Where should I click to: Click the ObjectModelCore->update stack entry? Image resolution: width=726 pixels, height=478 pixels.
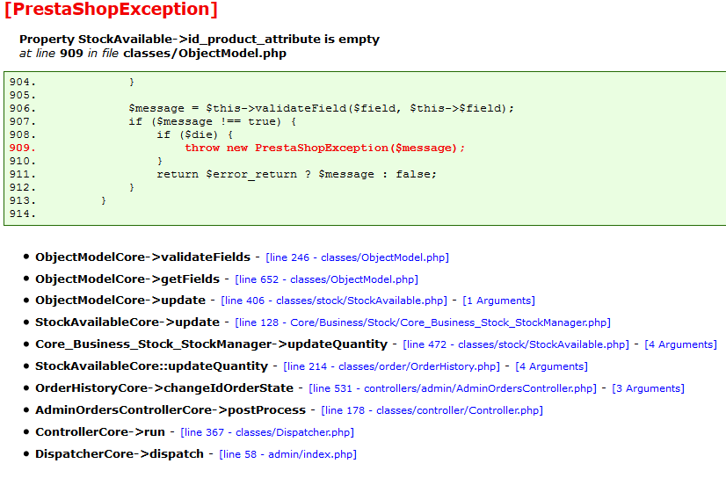(x=120, y=301)
